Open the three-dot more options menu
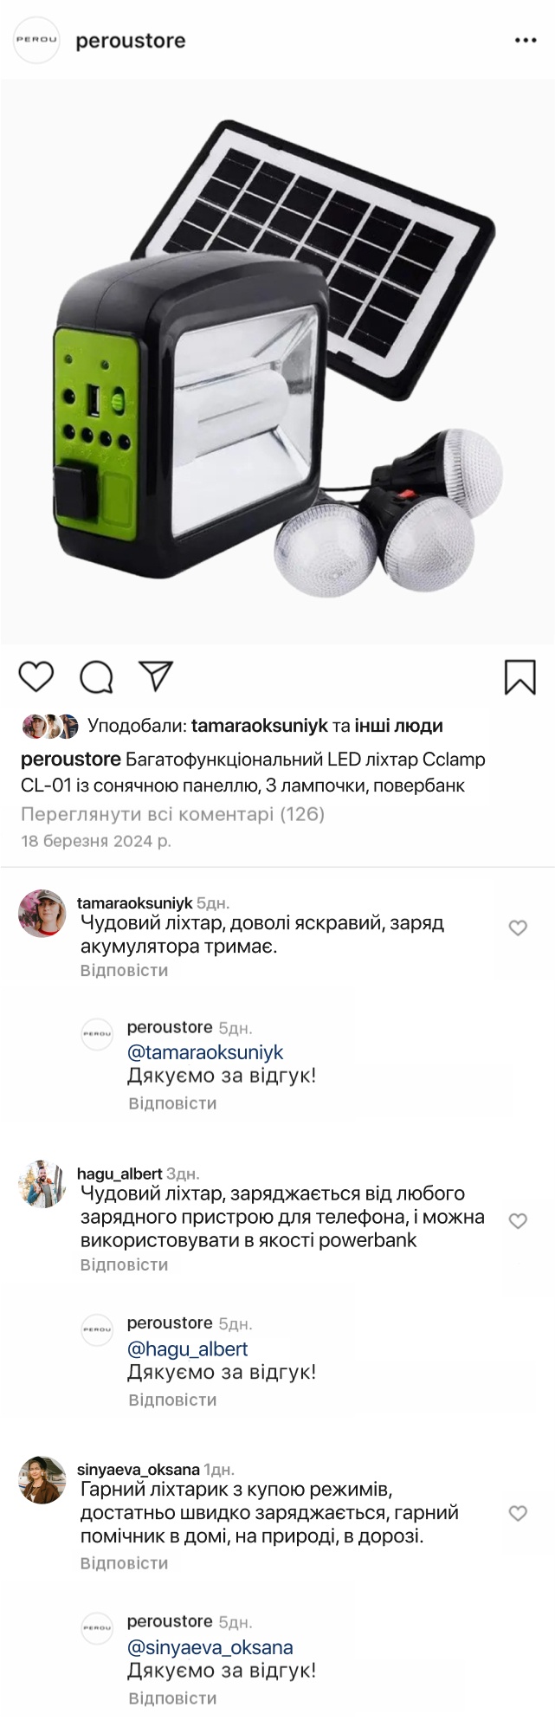The image size is (555, 1733). [x=526, y=41]
